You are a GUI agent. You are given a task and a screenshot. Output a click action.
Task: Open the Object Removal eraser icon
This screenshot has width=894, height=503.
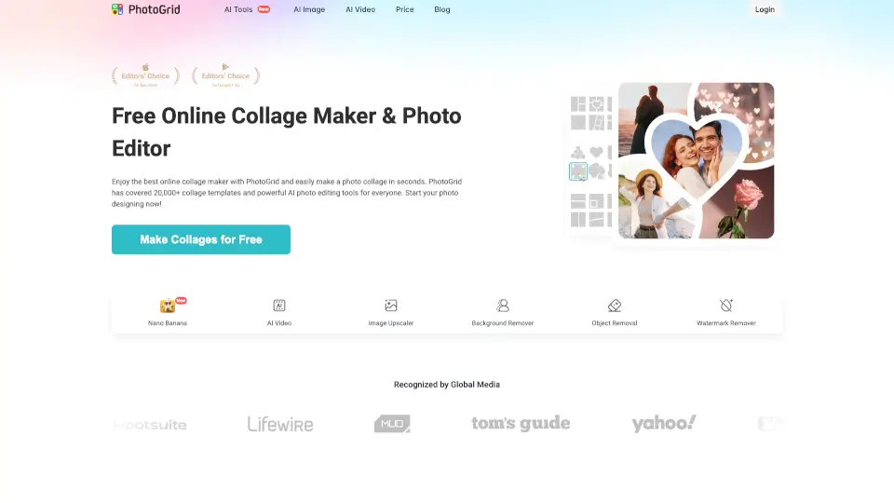tap(614, 306)
